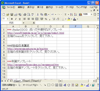The image size is (100, 91).
Task: Open the ファイル menu
Action: pos(11,7)
